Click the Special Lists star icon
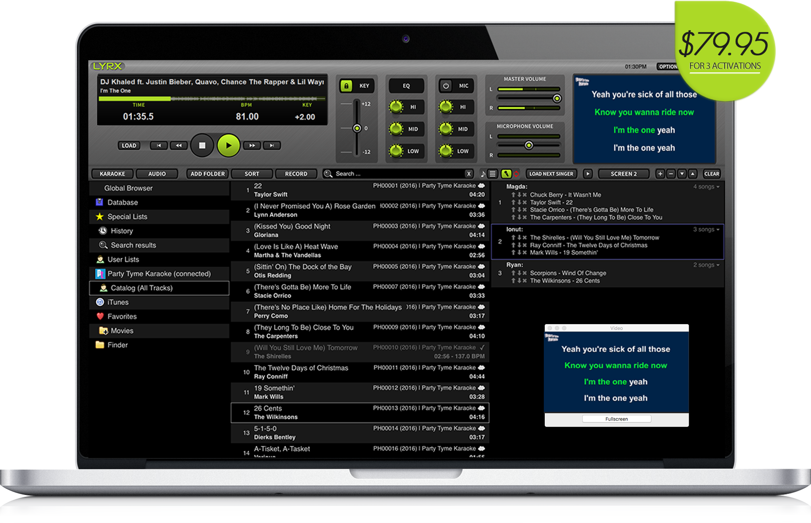Screen dimensions: 811x523 pyautogui.click(x=100, y=216)
